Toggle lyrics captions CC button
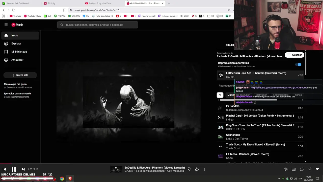The image size is (323, 182). 294,169
